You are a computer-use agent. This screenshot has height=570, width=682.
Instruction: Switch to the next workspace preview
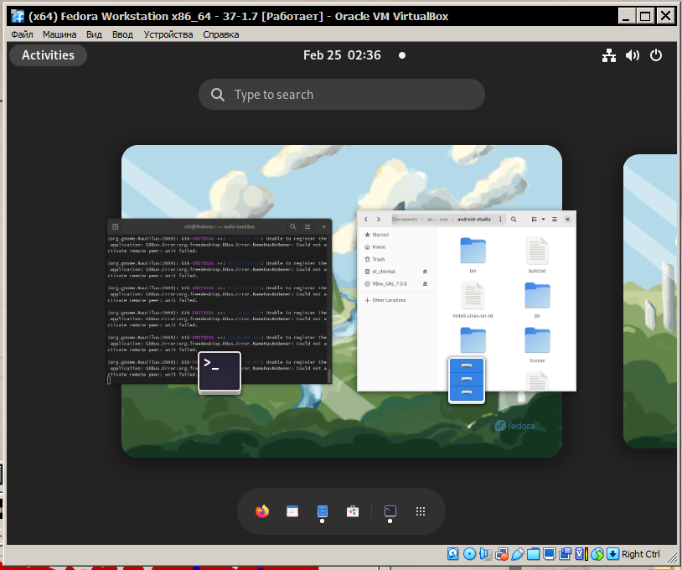[650, 301]
